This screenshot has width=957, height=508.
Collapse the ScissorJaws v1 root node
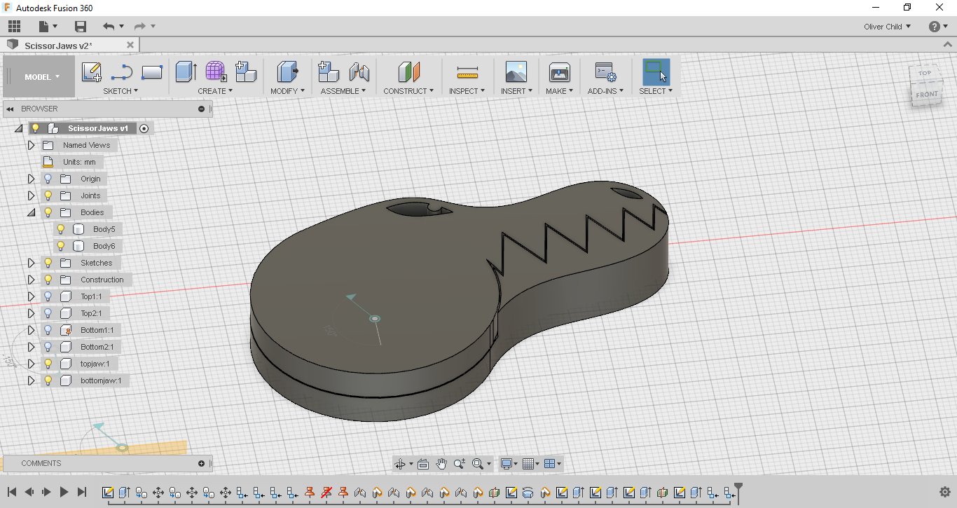[x=18, y=128]
